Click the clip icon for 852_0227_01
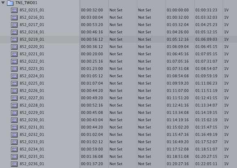Screen dimensions: 237x168 click(x=14, y=98)
